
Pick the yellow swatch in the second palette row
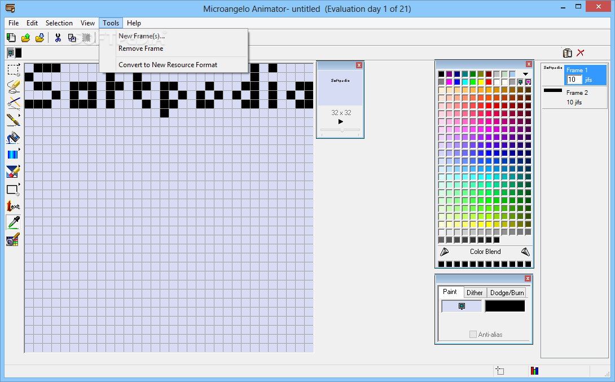(481, 82)
